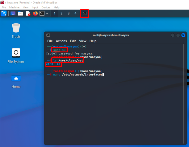Click the 'ls /sys/class/net' command text
This screenshot has height=147, width=189.
tap(68, 60)
